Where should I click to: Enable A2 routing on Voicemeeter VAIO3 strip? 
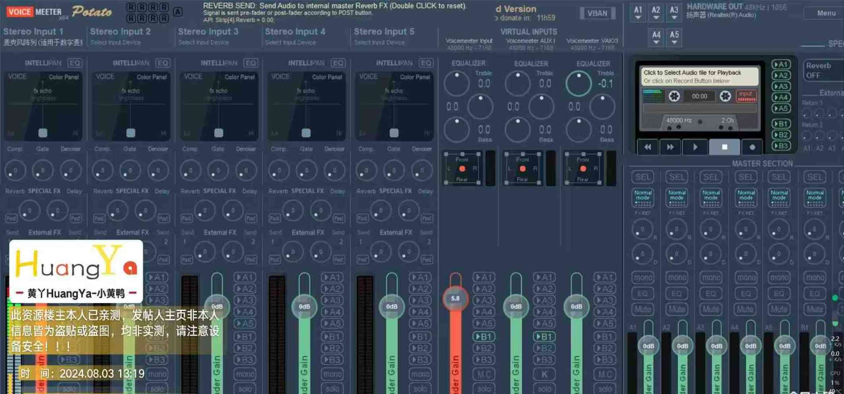605,289
